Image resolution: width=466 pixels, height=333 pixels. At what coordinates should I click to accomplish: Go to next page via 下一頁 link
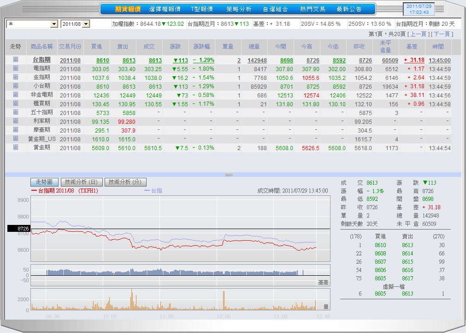point(442,34)
